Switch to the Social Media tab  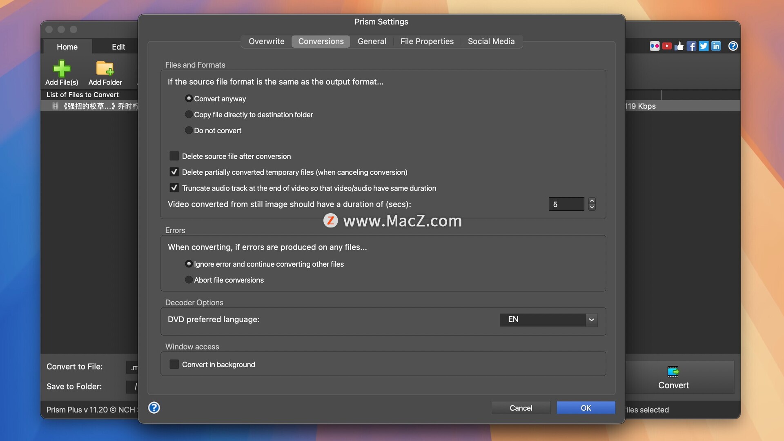pyautogui.click(x=491, y=41)
